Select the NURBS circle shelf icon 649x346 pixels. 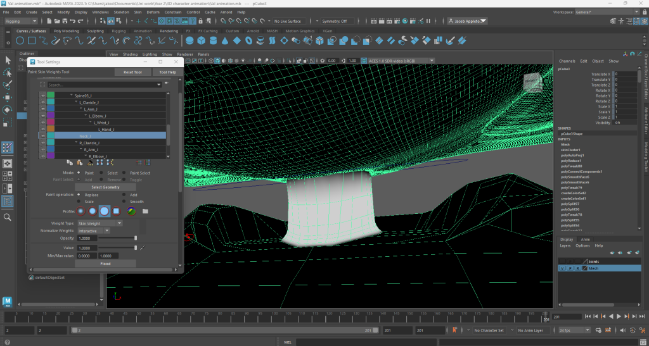pos(21,40)
